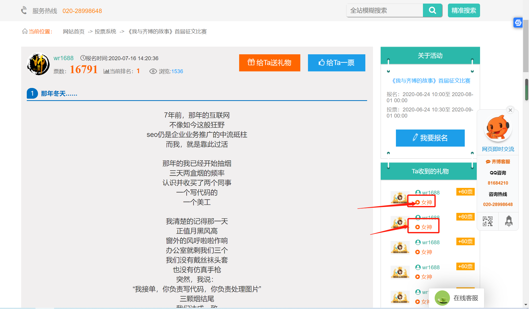Click wr1688 user avatar image
Viewport: 529px width, 309px height.
point(38,64)
